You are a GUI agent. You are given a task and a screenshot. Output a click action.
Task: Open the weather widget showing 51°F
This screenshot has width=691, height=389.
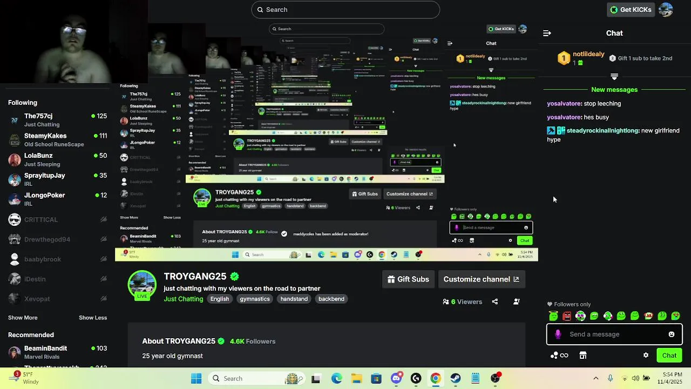(x=26, y=378)
